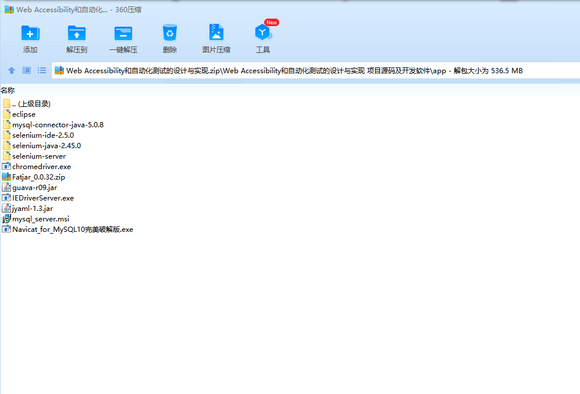Image resolution: width=580 pixels, height=394 pixels.
Task: Click the 添加 (Add) toolbar icon
Action: pos(30,33)
